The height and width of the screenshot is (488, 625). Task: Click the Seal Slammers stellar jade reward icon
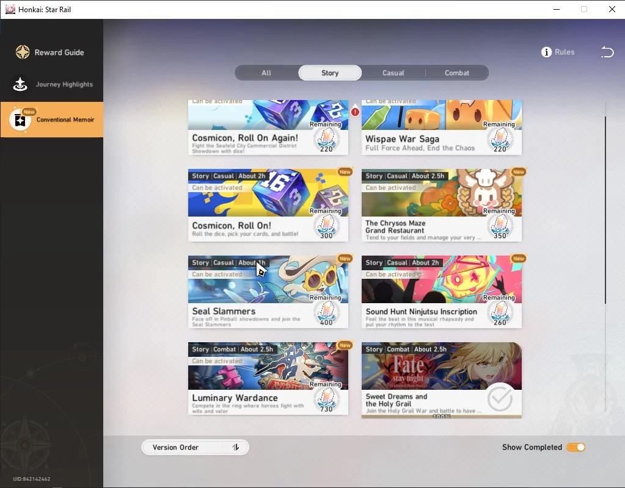click(326, 314)
